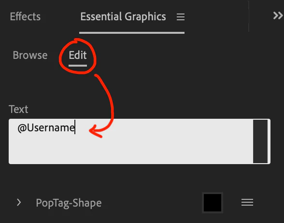Screen dimensions: 284x223
Task: Show hidden panels via double-chevron icon
Action: [x=278, y=15]
